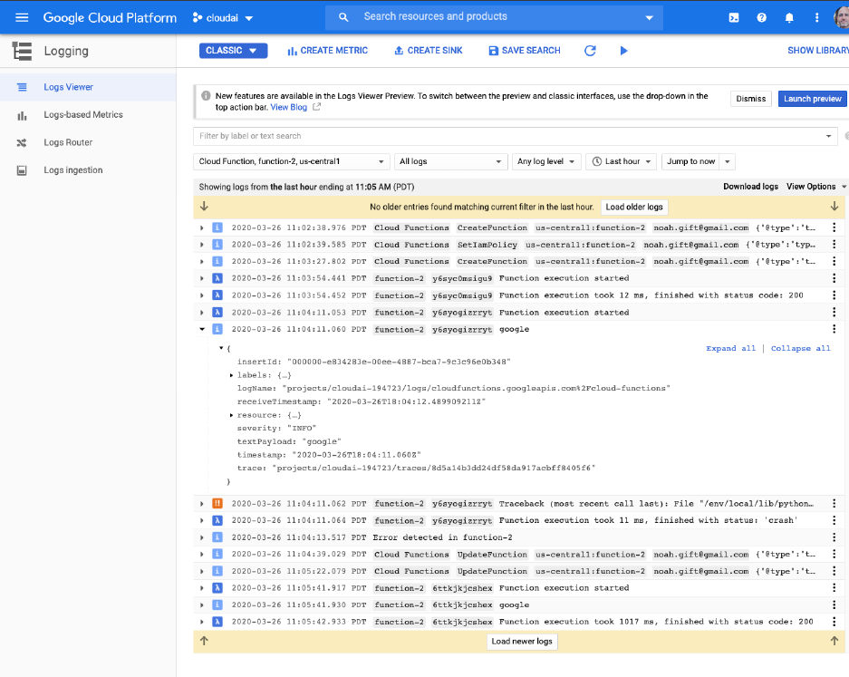Open the filter box dropdown arrow
This screenshot has width=849, height=677.
point(828,136)
